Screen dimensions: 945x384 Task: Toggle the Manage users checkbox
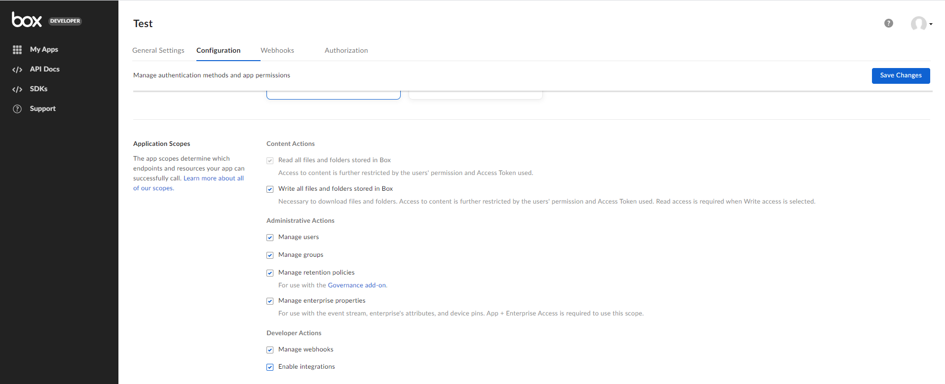[x=270, y=238]
